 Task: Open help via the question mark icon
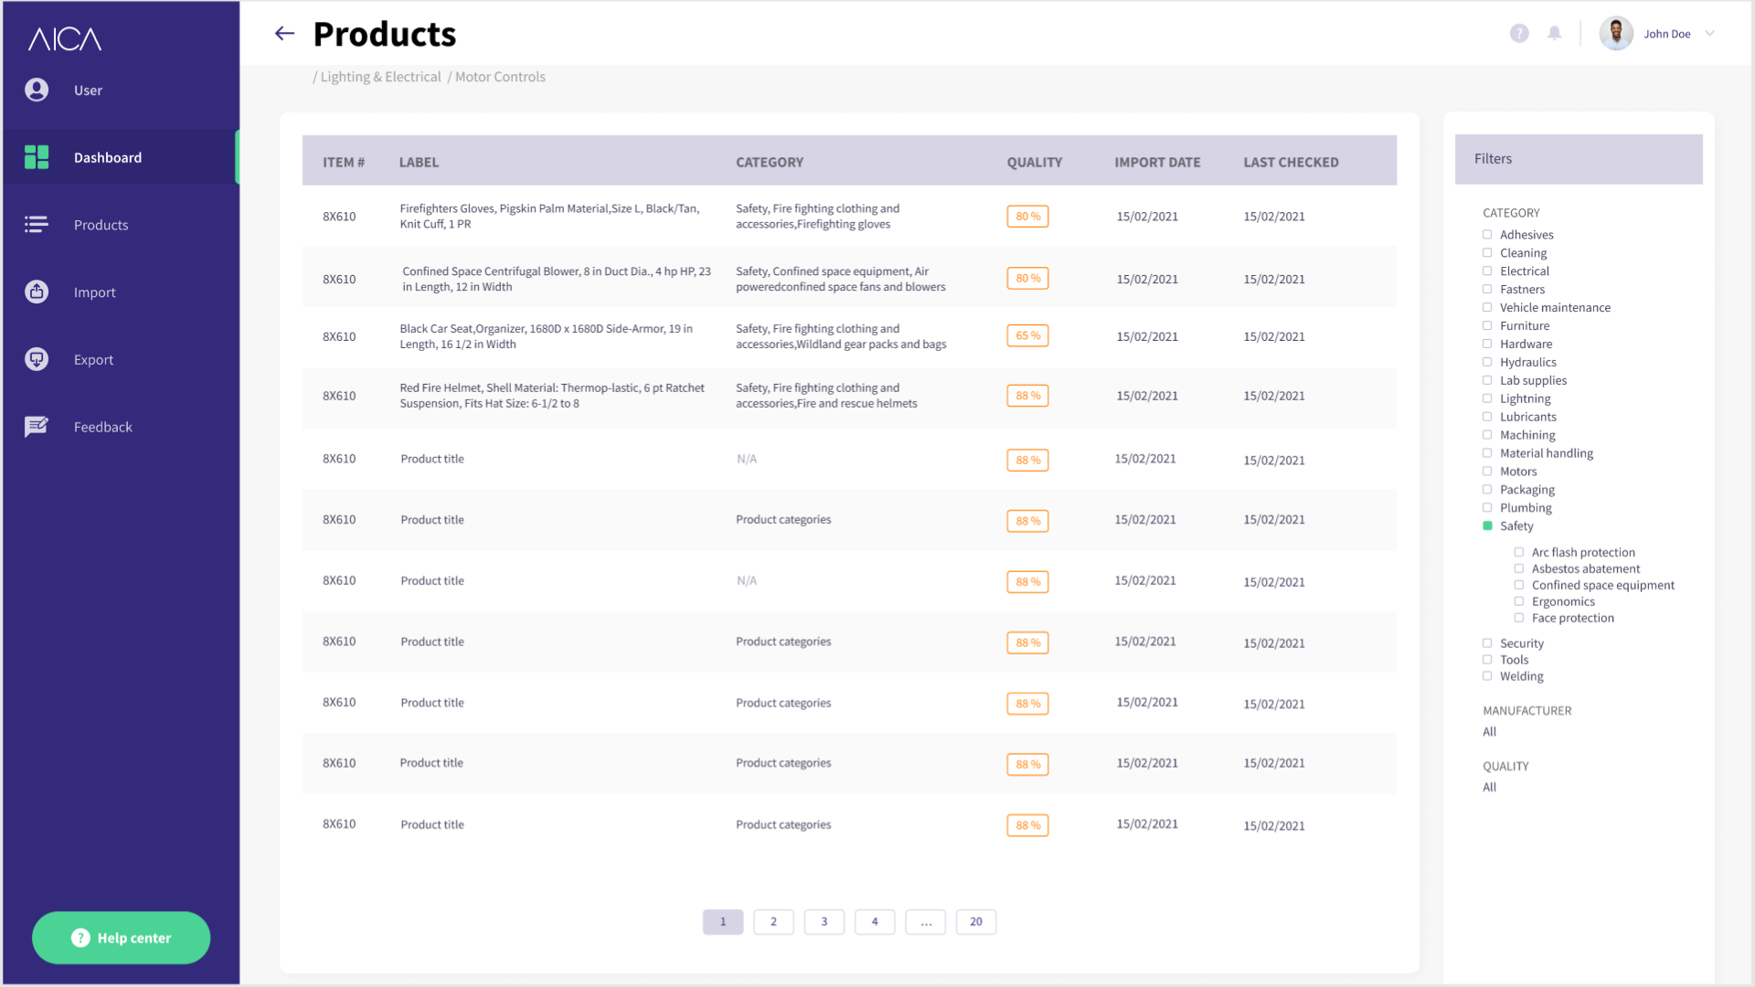(x=1519, y=34)
